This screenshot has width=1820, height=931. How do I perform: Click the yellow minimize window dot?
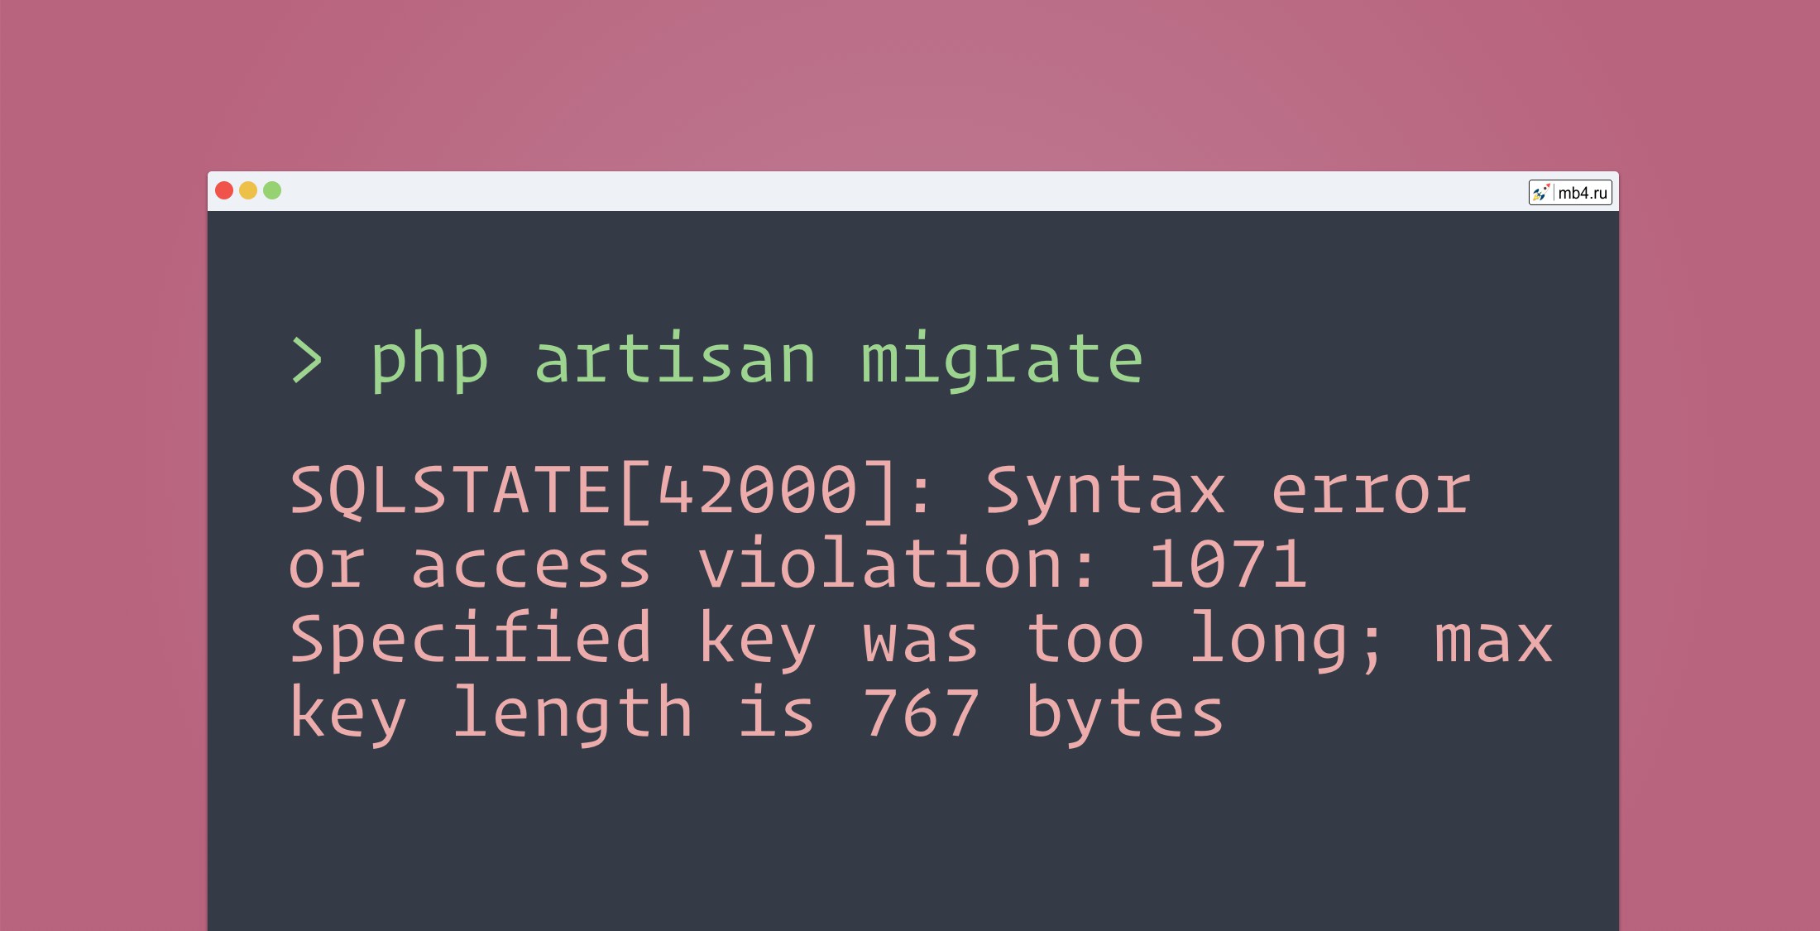pos(248,191)
